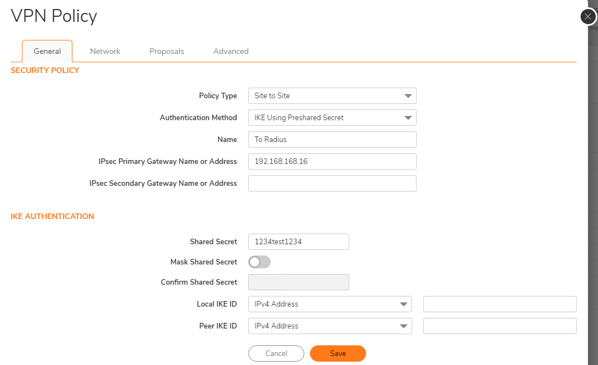Click the Name field containing To Radius
The image size is (598, 365).
click(x=332, y=139)
